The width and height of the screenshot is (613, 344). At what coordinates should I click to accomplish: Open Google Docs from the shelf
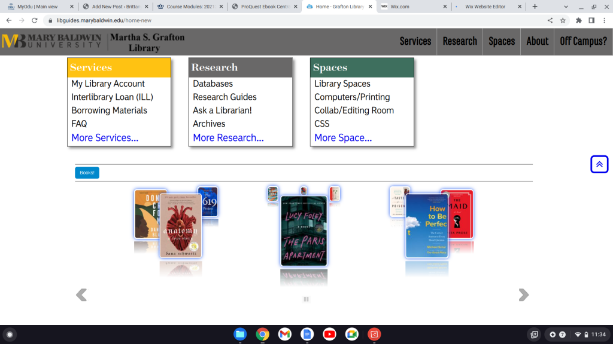[307, 334]
